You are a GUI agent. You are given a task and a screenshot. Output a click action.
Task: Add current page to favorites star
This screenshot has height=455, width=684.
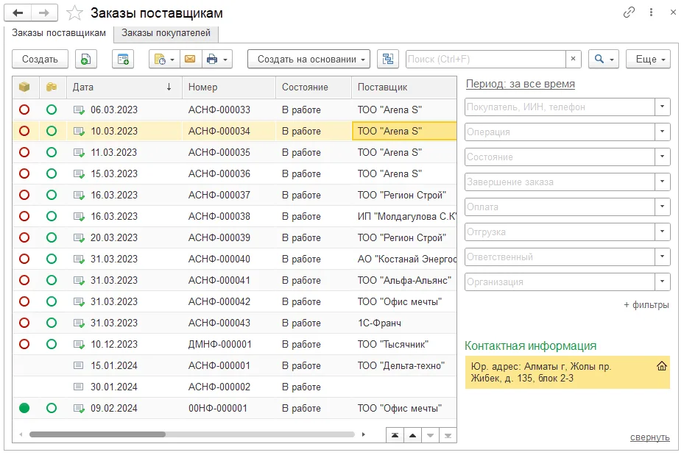74,13
